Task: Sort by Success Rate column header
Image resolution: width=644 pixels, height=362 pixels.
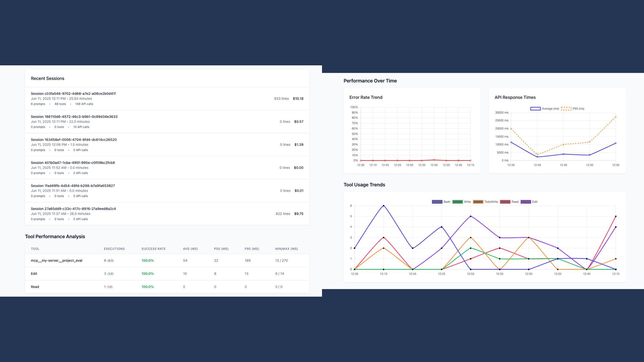Action: point(153,249)
